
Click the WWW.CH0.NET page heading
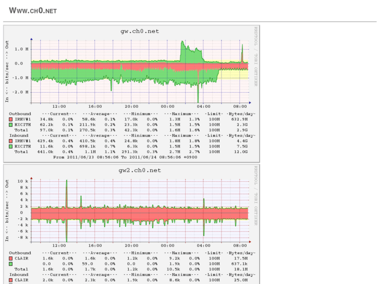[x=33, y=10]
